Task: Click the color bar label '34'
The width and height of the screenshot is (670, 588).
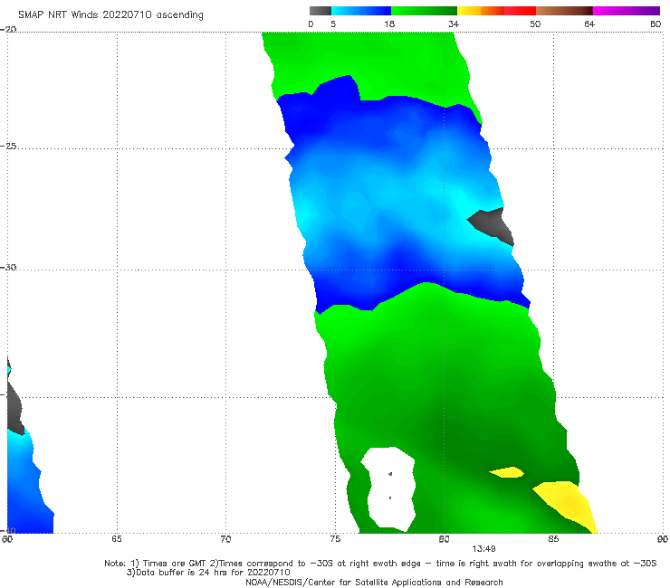Action: point(454,24)
